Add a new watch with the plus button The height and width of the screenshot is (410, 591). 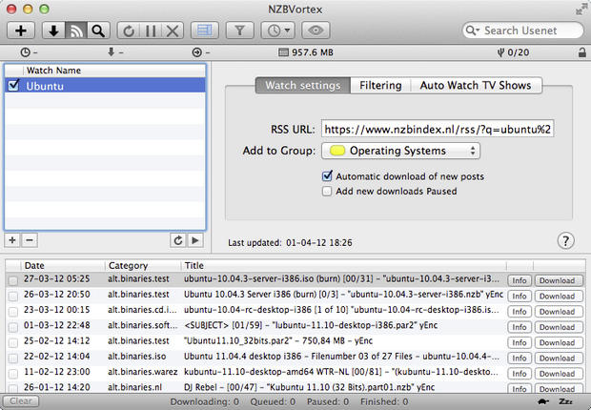[12, 240]
